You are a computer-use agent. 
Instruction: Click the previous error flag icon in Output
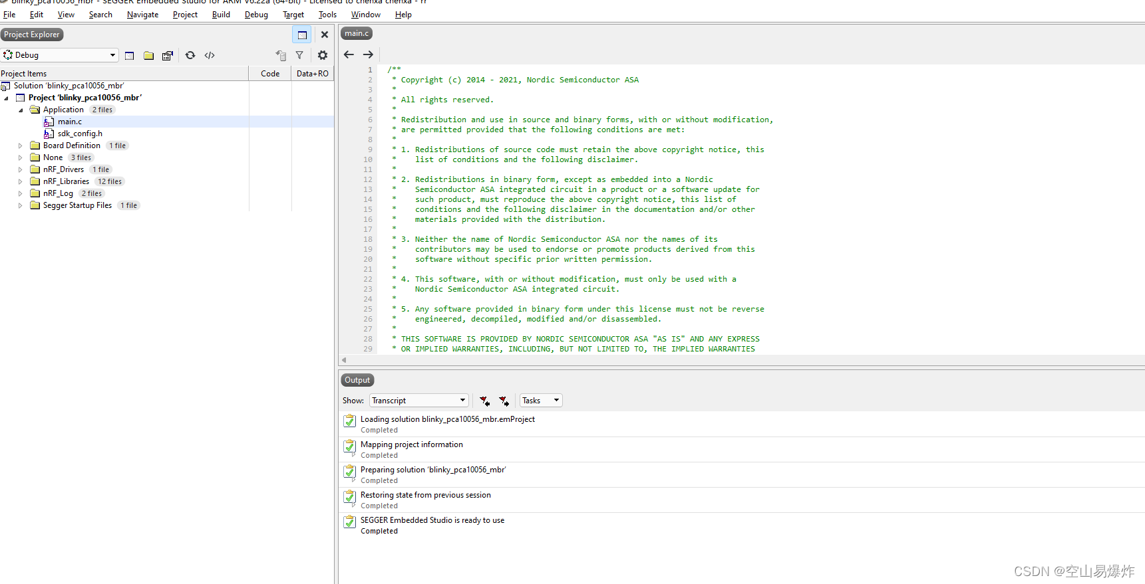(484, 401)
